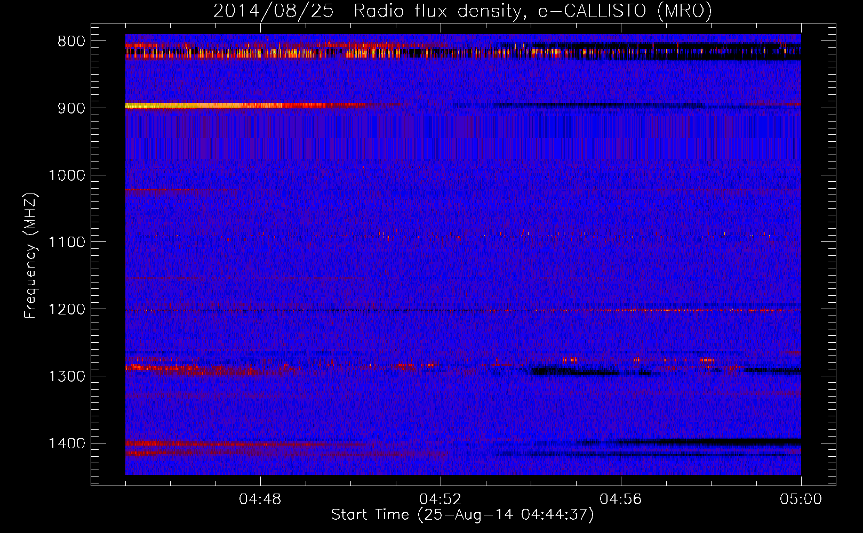Click the 04:56 time tick label

[621, 499]
